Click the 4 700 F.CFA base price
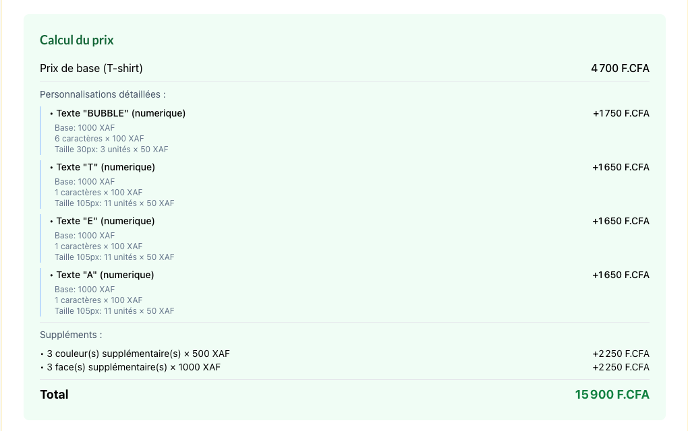Viewport: 688px width, 431px height. [620, 68]
